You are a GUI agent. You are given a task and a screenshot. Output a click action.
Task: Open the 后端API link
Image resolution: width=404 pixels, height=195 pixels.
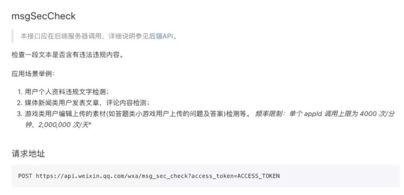(x=161, y=36)
